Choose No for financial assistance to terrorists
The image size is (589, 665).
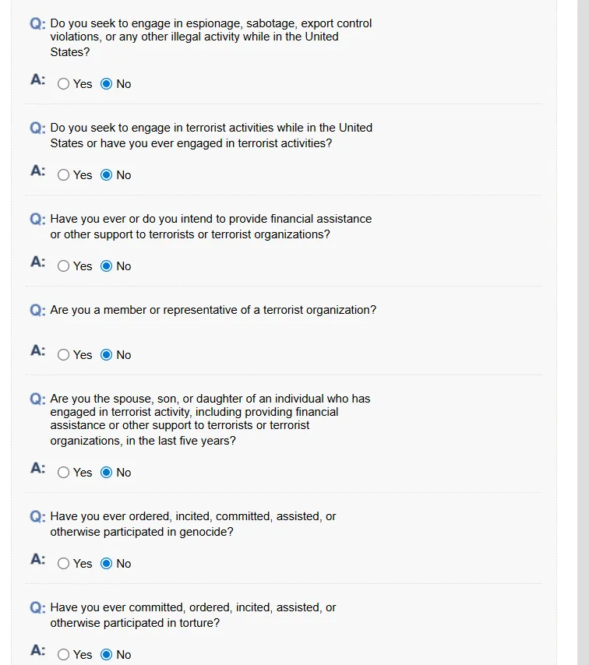tap(107, 266)
